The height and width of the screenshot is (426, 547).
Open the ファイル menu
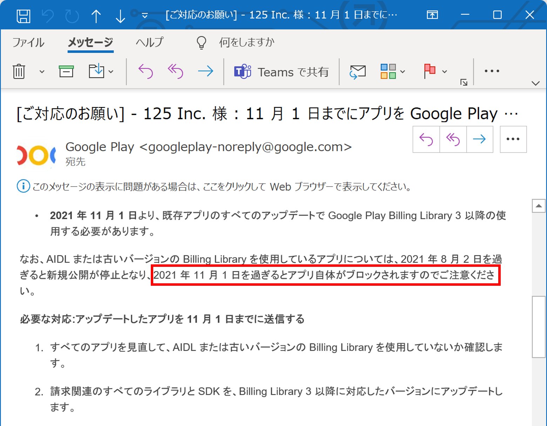pyautogui.click(x=28, y=42)
